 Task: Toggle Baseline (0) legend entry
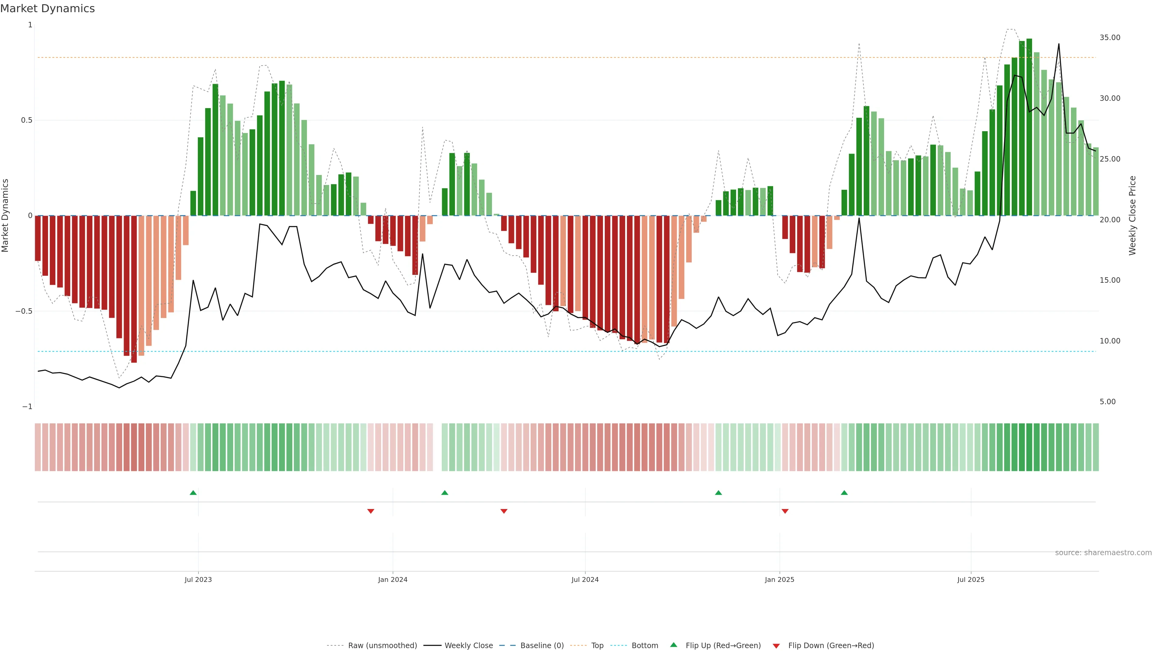(542, 646)
